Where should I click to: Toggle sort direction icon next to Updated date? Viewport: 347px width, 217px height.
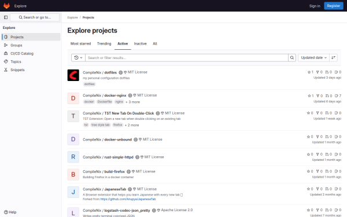[x=333, y=58]
